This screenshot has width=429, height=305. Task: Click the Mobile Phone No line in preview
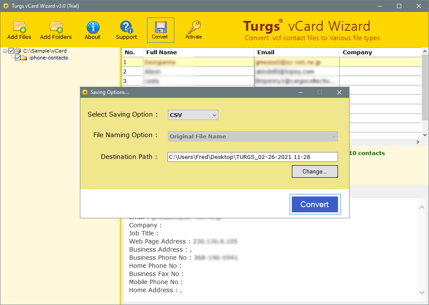pyautogui.click(x=156, y=282)
